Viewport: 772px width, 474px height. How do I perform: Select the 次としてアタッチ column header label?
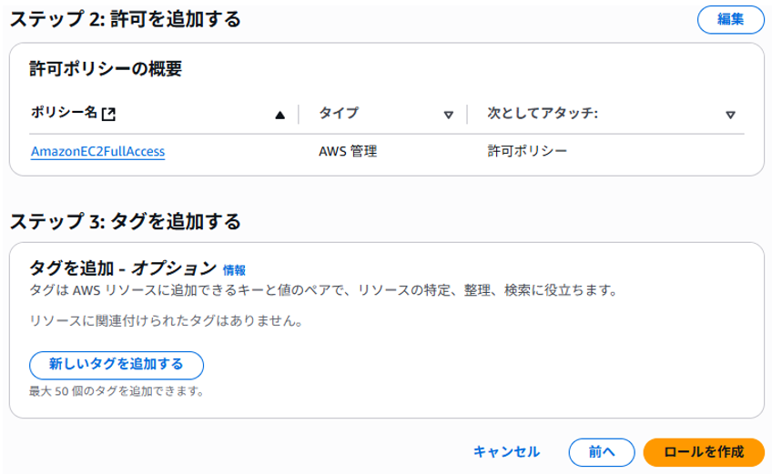(543, 114)
